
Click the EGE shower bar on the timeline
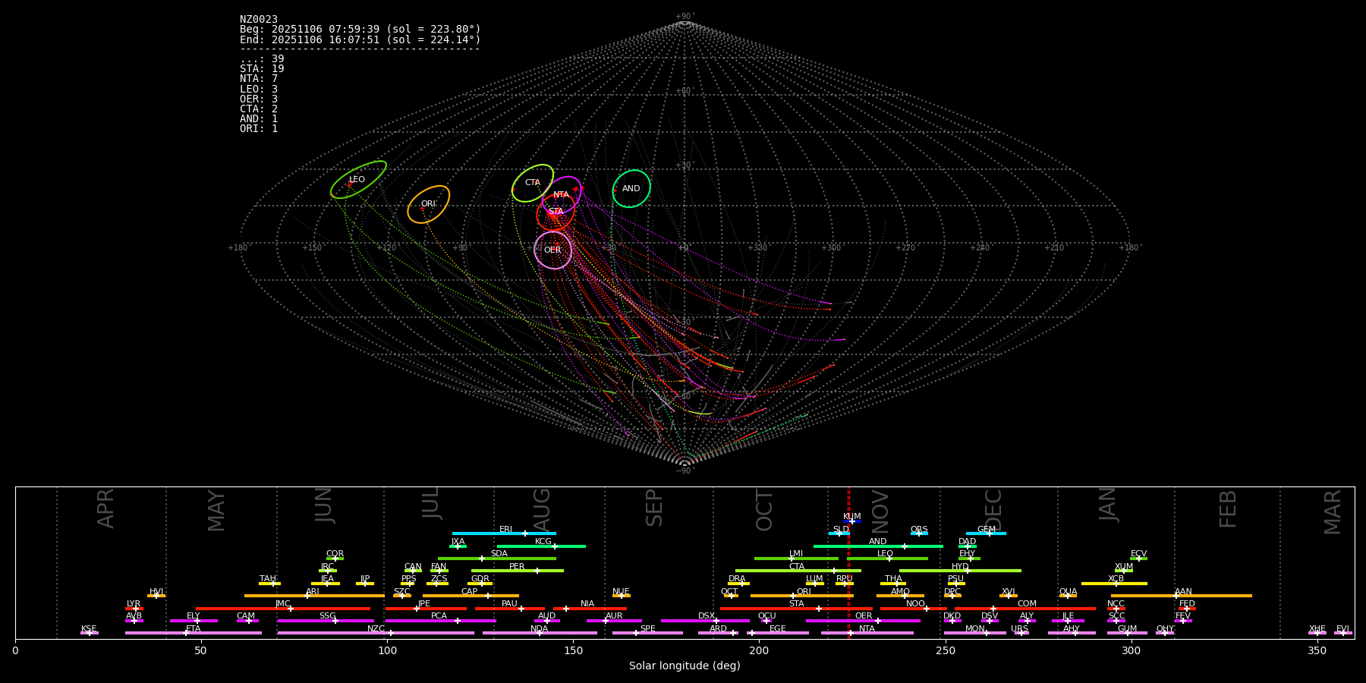tap(778, 633)
